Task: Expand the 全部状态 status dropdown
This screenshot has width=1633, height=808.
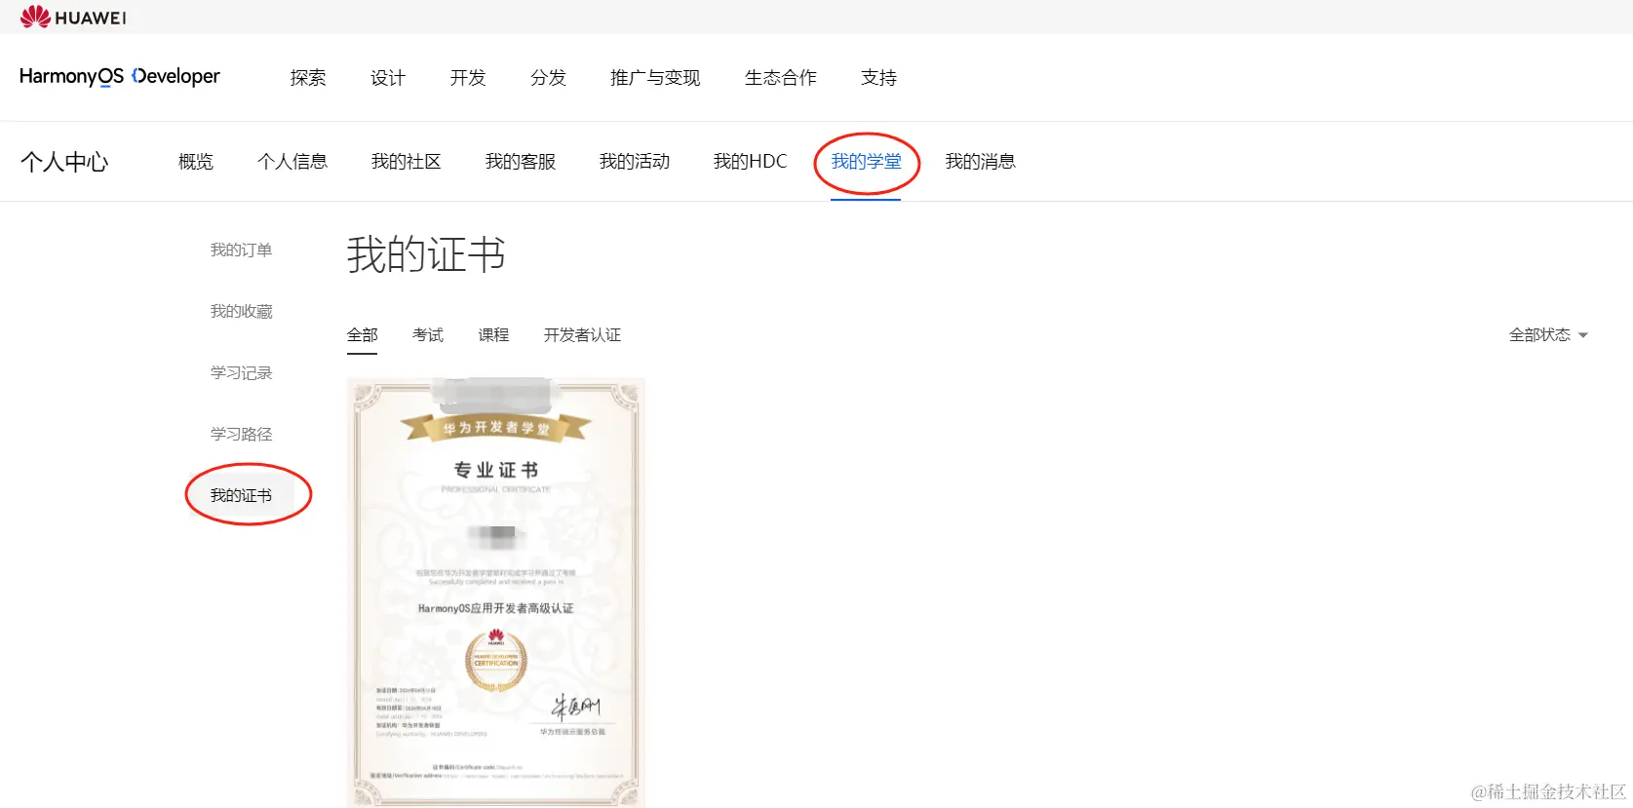Action: tap(1548, 335)
